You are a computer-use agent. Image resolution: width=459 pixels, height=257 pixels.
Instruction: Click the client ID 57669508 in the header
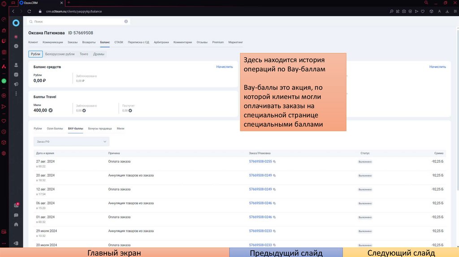[81, 33]
